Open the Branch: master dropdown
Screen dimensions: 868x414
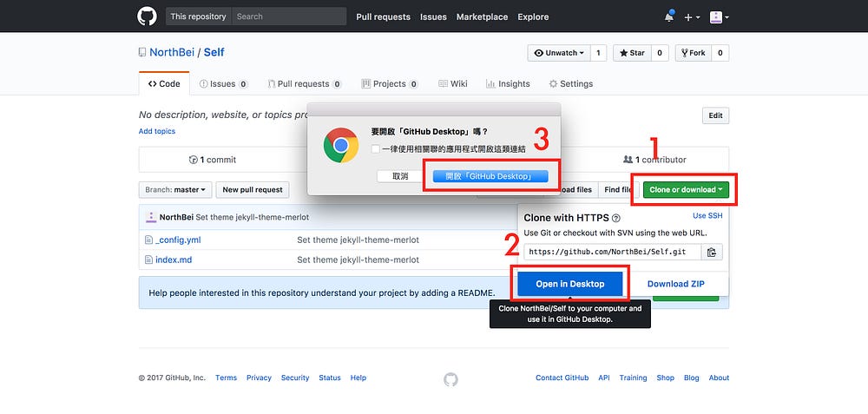coord(175,189)
